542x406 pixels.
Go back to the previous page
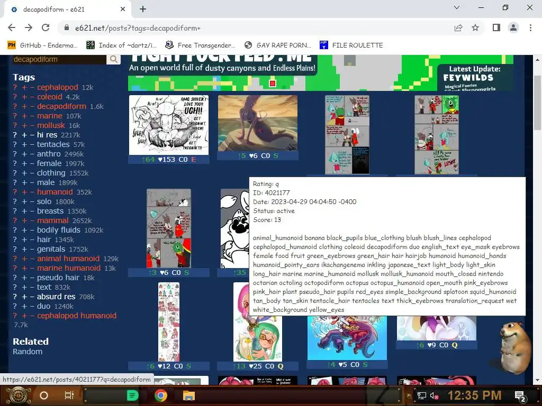12,28
